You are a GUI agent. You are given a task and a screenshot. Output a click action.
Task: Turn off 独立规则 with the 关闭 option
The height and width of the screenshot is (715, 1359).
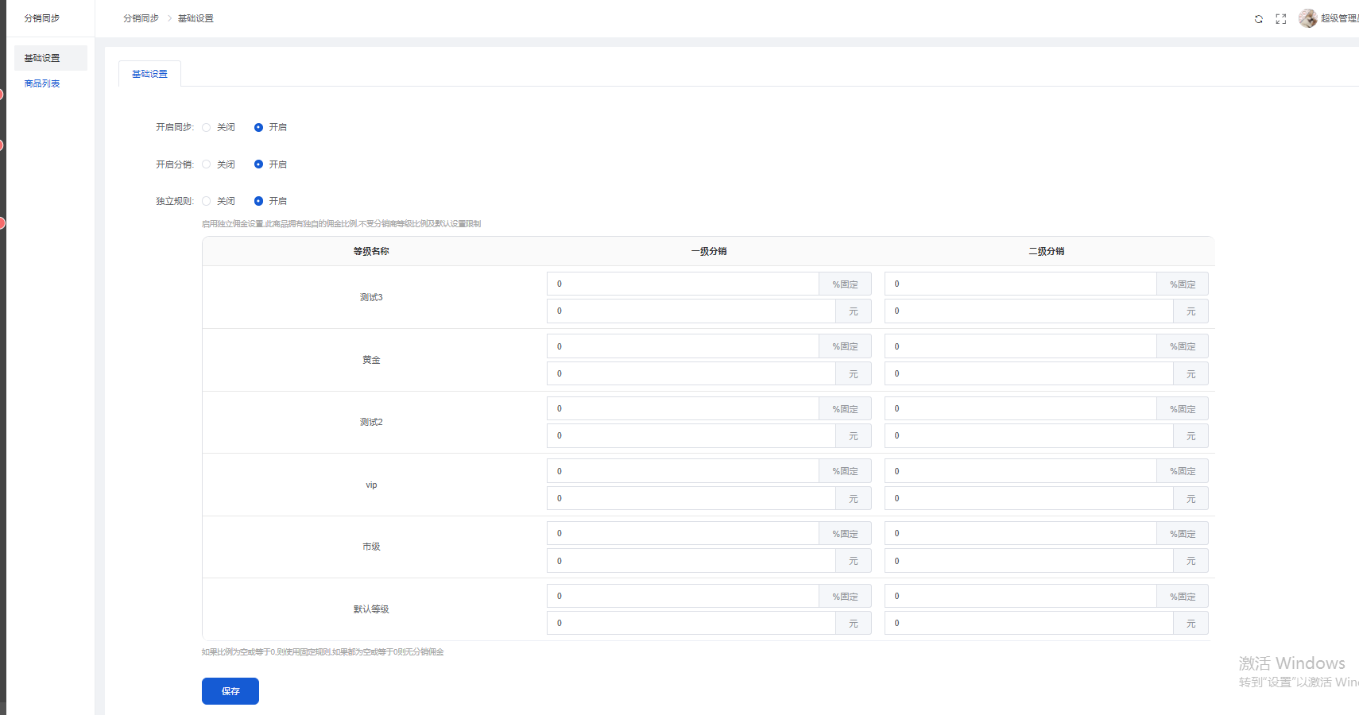[207, 201]
